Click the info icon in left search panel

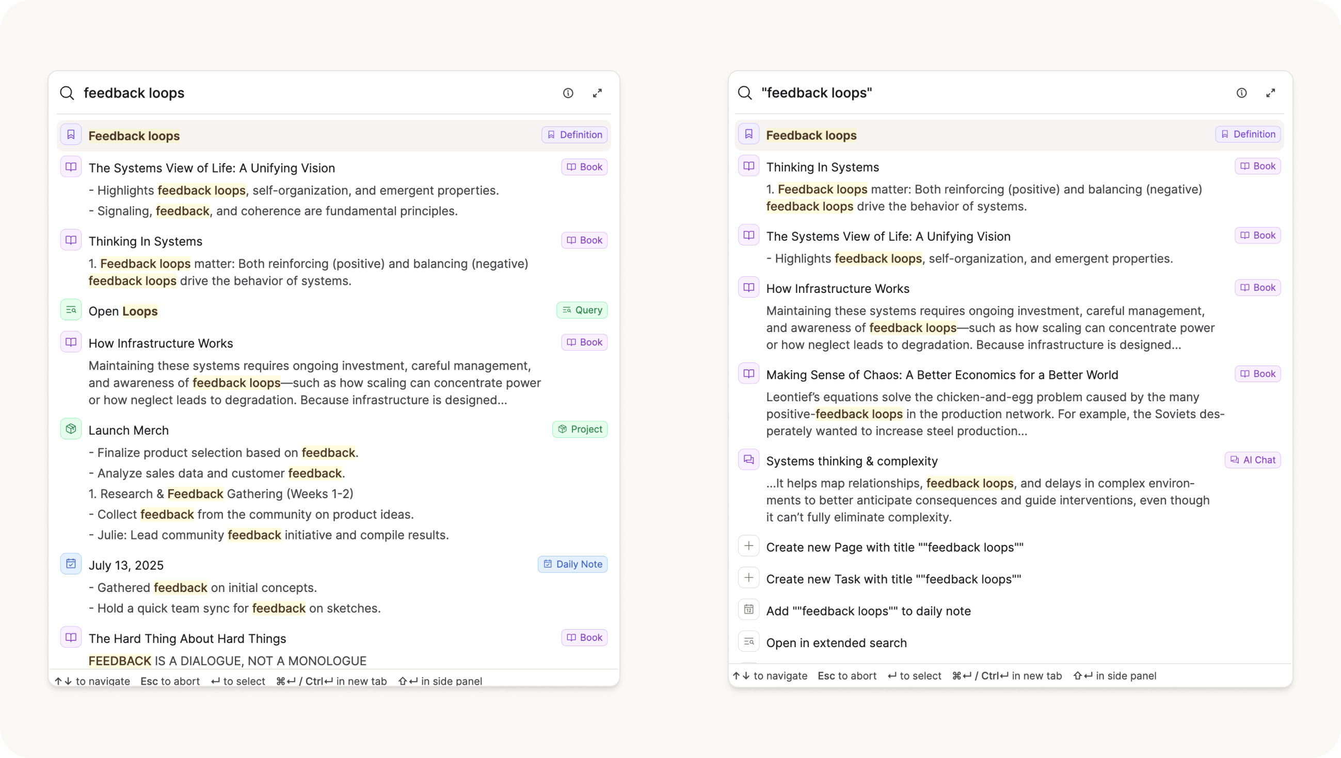[568, 93]
